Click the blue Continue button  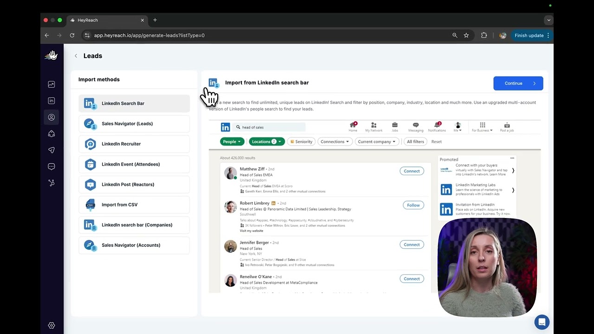pyautogui.click(x=518, y=83)
